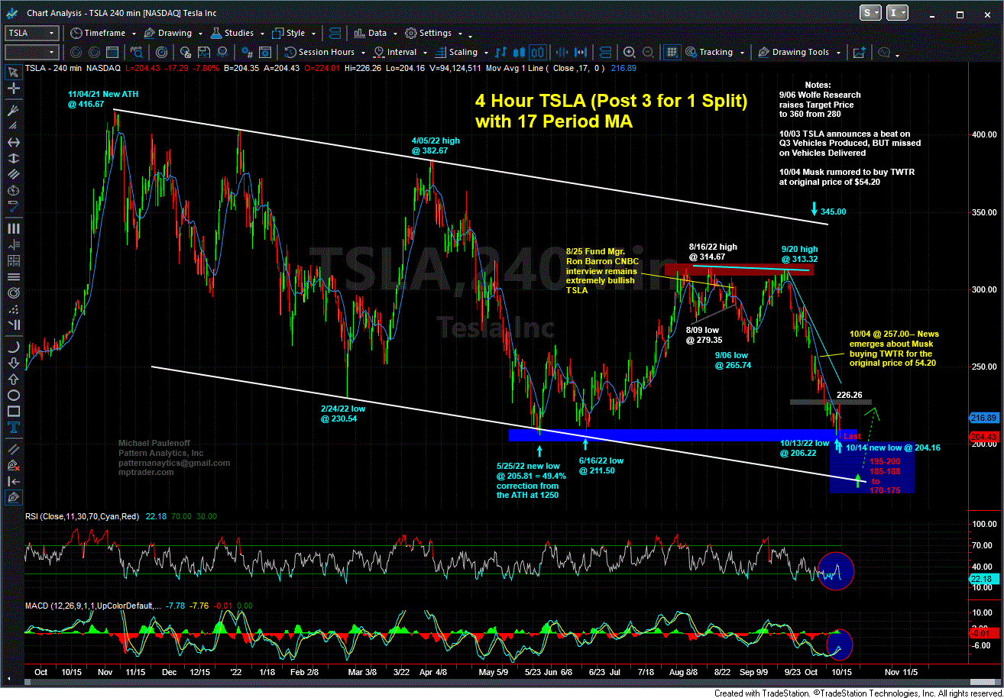The height and width of the screenshot is (698, 1004).
Task: Toggle the drawing mode icon at left toolbar bottom
Action: [x=13, y=497]
